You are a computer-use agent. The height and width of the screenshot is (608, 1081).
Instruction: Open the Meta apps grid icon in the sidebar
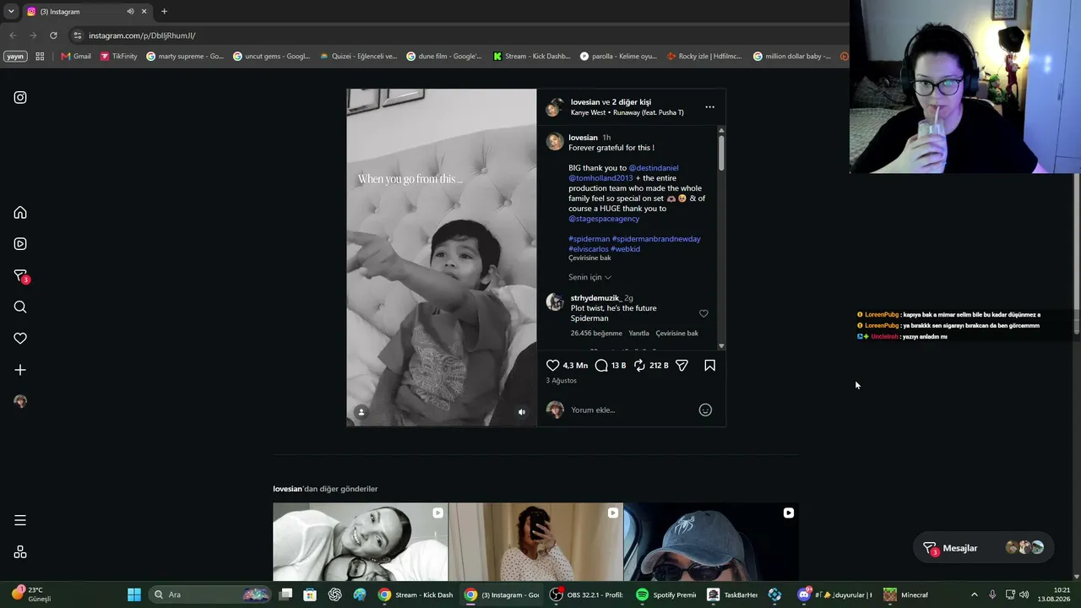click(x=20, y=552)
